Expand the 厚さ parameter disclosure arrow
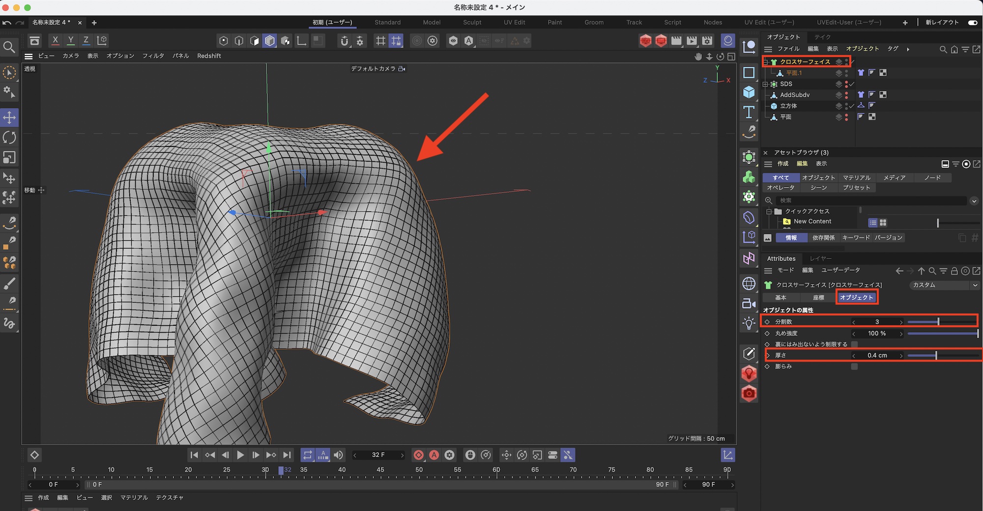Image resolution: width=983 pixels, height=511 pixels. (x=768, y=355)
